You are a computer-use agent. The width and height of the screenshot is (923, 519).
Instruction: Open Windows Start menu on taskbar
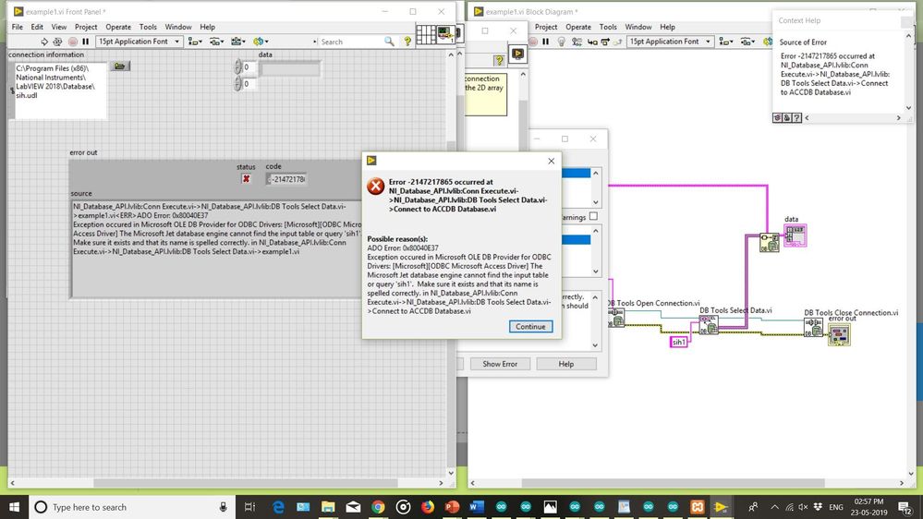[15, 507]
